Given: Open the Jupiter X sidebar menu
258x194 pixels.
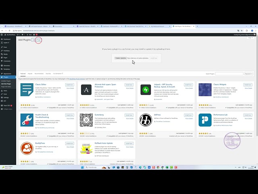Looking at the screenshot, I should click(6, 43).
